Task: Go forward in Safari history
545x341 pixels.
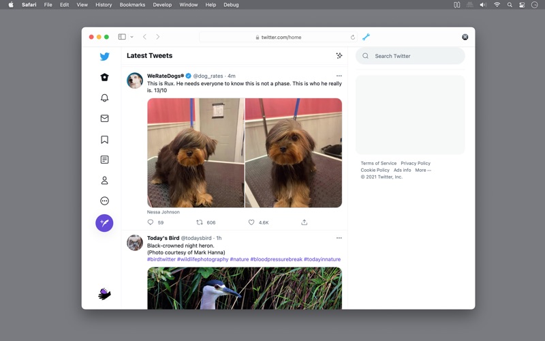Action: click(158, 37)
